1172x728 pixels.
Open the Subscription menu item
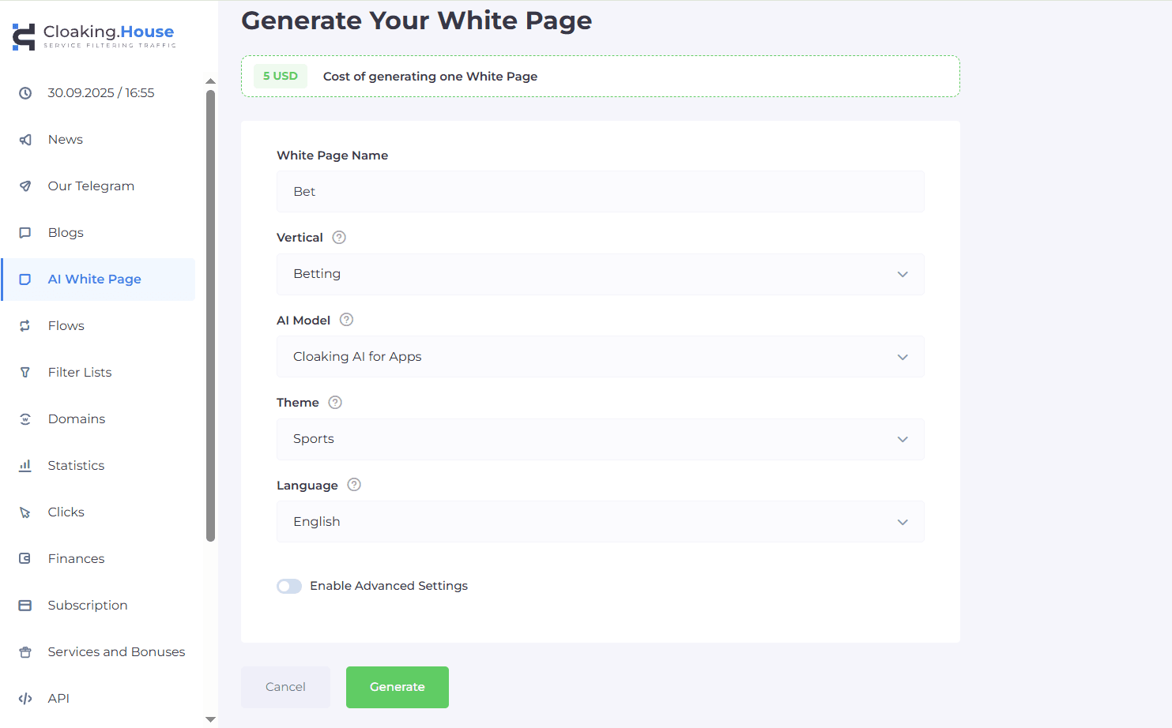pyautogui.click(x=87, y=605)
